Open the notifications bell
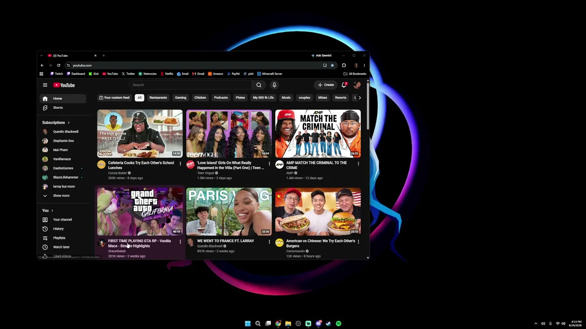Screen dimensions: 586x329 344,85
